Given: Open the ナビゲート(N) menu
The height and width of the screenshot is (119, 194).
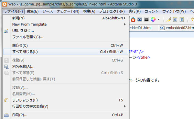Looking at the screenshot, I should (x=68, y=11).
